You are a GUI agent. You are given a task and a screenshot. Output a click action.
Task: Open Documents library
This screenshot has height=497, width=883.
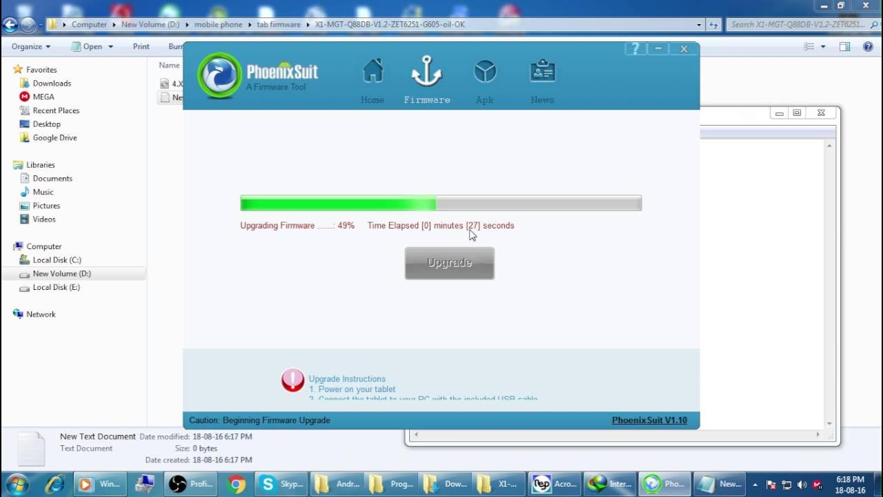(52, 179)
